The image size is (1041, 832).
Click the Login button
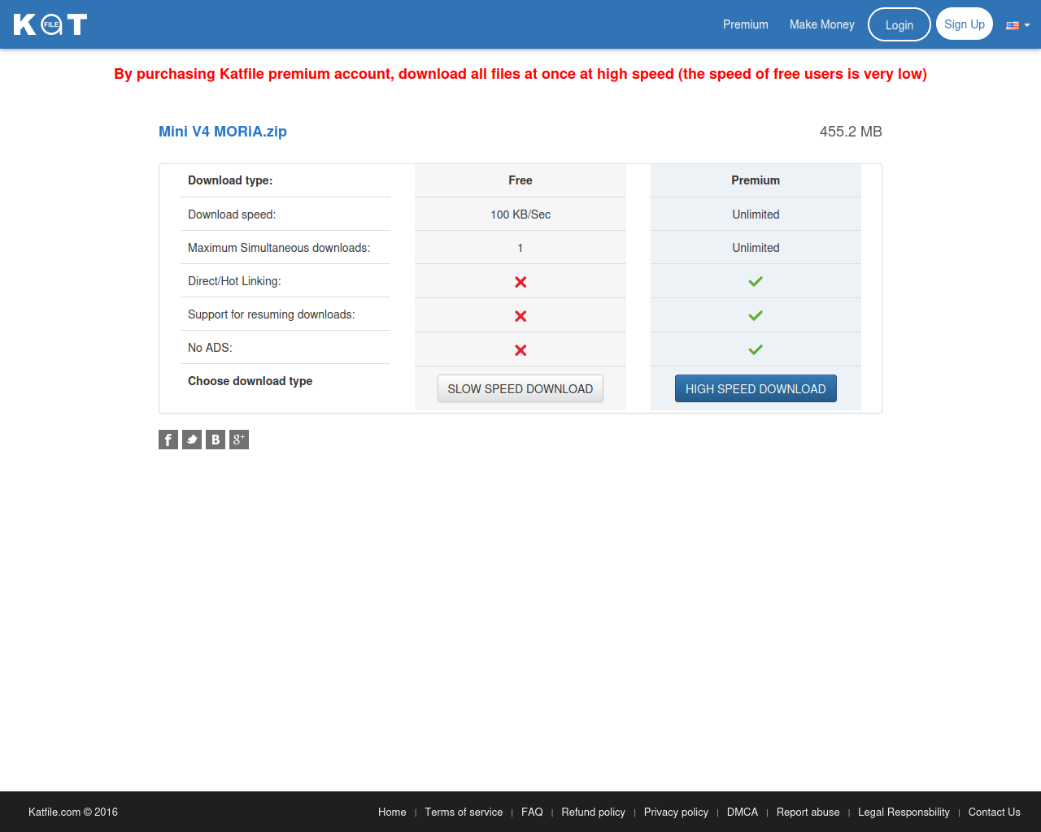(899, 24)
